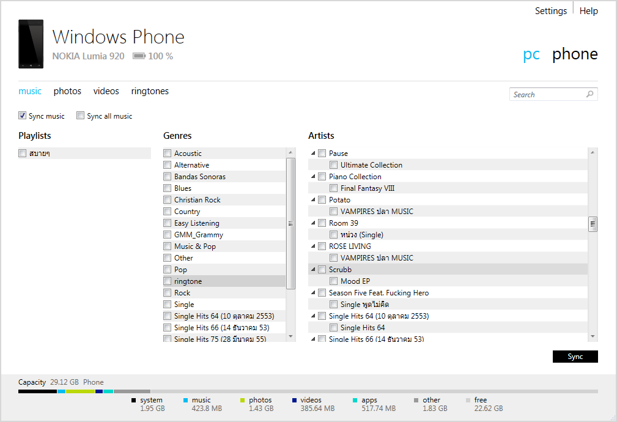Viewport: 617px width, 422px height.
Task: Click the Genres list scrollbar thumb
Action: click(x=291, y=223)
